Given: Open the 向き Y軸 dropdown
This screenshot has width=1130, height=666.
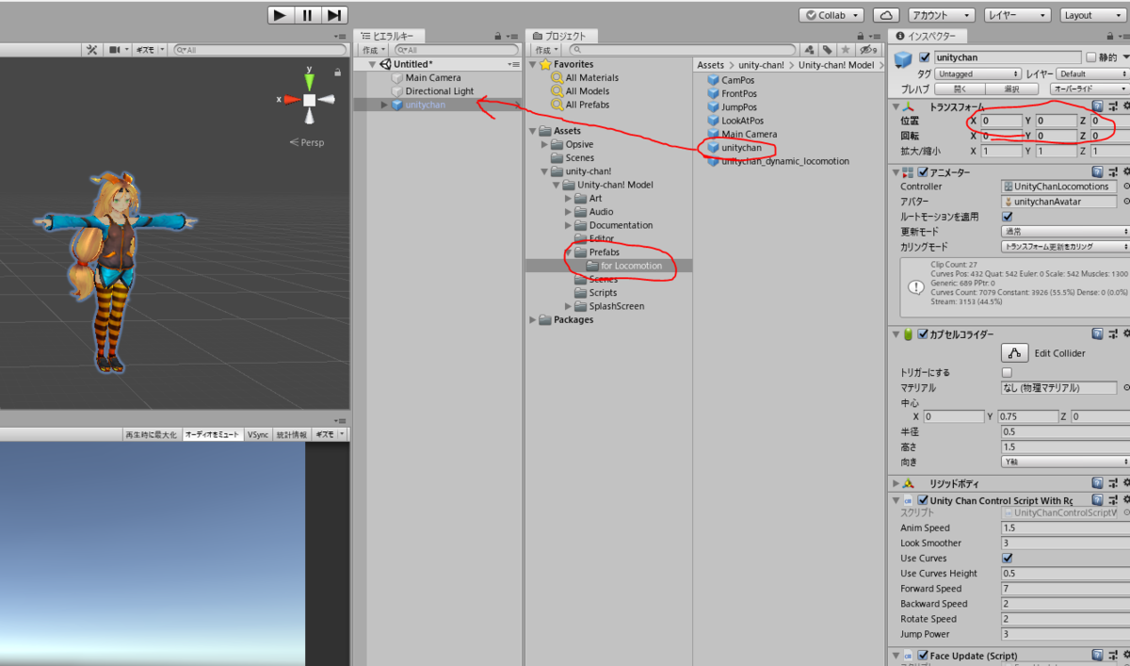Looking at the screenshot, I should [1065, 463].
